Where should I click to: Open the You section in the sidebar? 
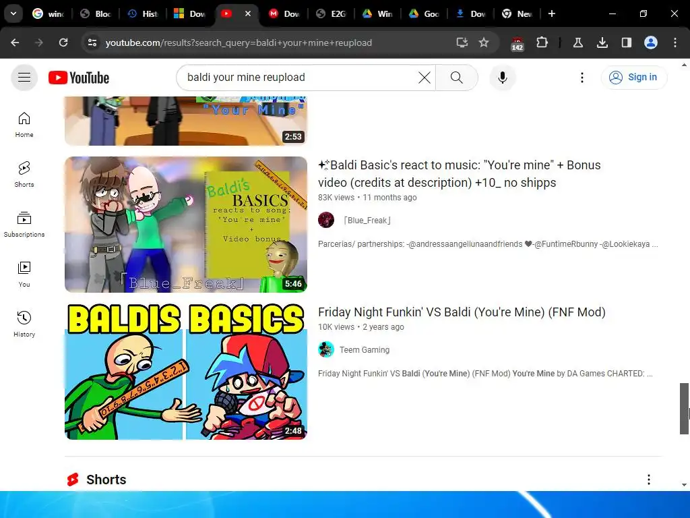(x=24, y=274)
